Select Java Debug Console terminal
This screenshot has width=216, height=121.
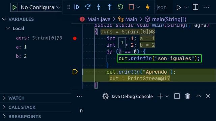(128, 96)
